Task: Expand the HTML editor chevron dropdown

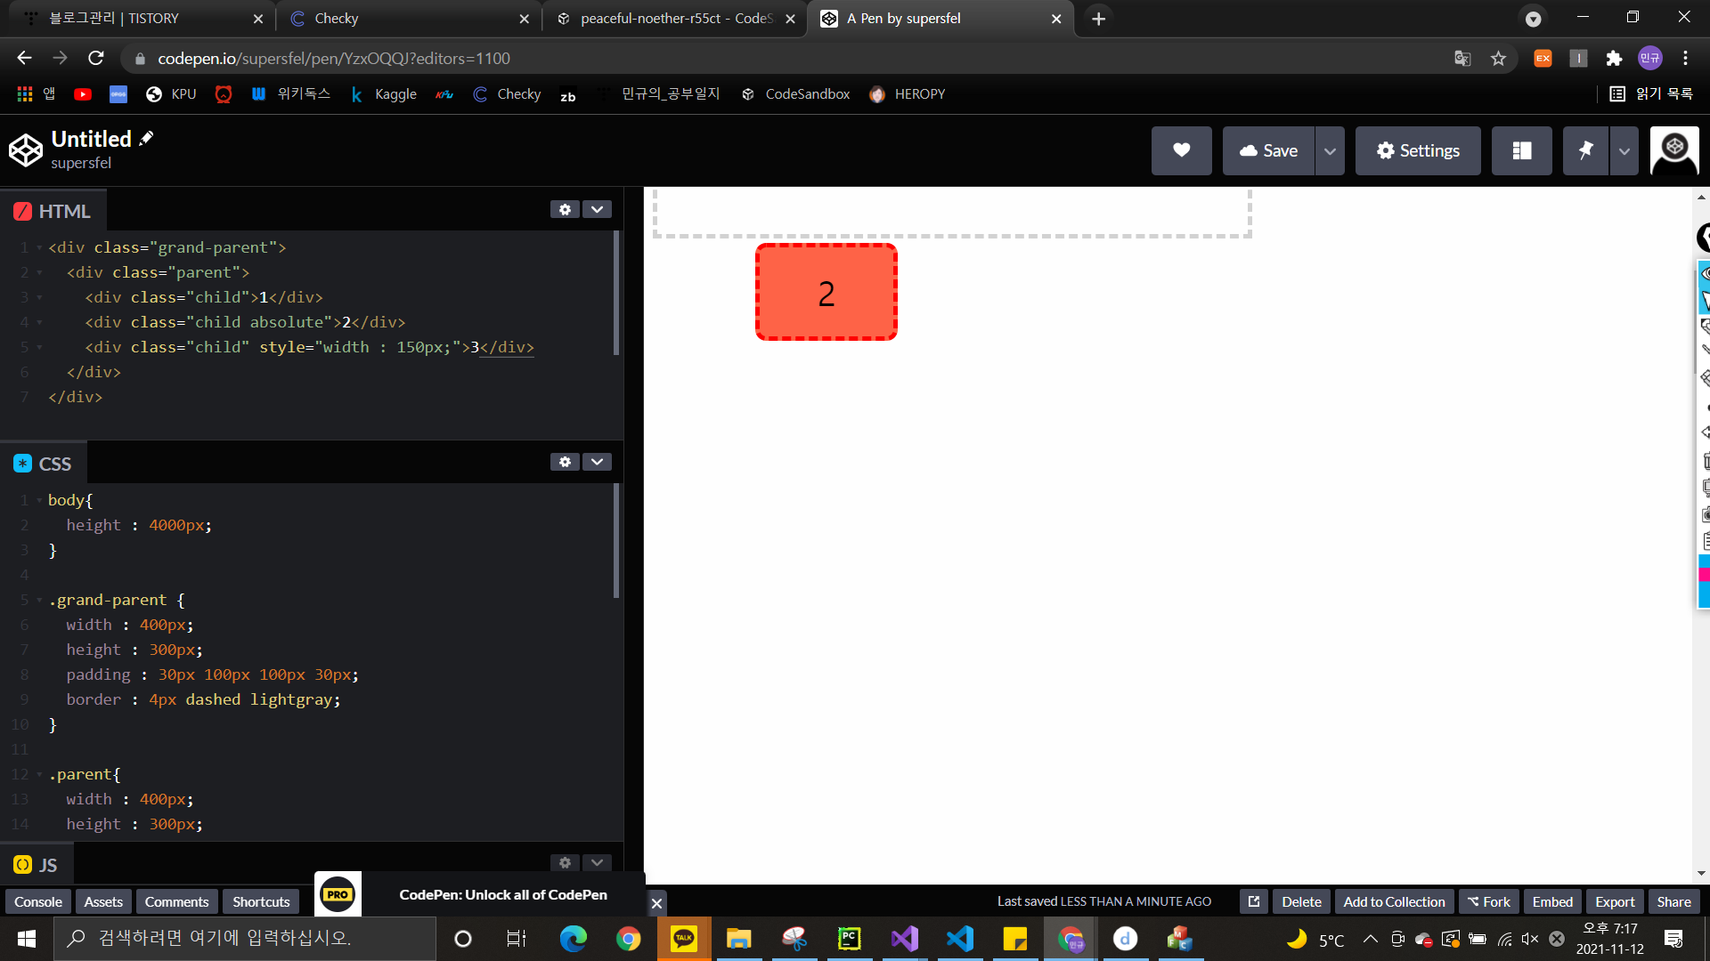Action: (x=597, y=209)
